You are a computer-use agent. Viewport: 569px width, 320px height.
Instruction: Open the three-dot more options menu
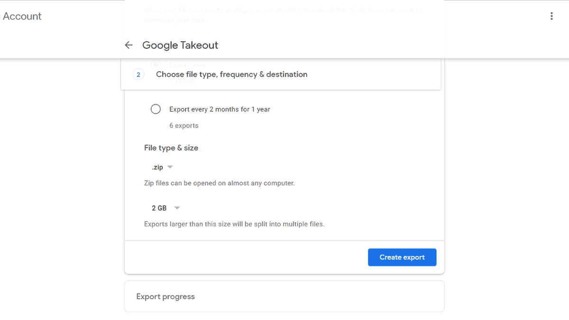(551, 16)
